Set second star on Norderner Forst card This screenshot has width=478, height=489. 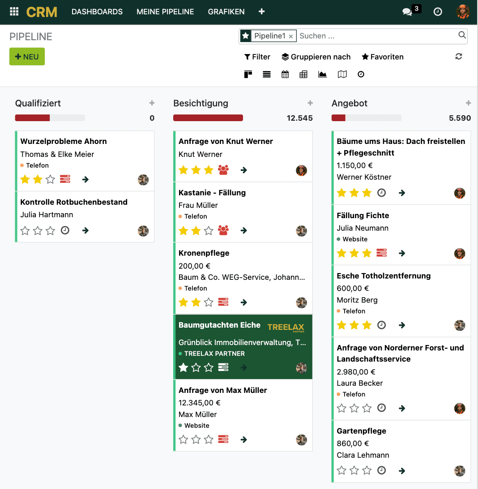(x=354, y=408)
